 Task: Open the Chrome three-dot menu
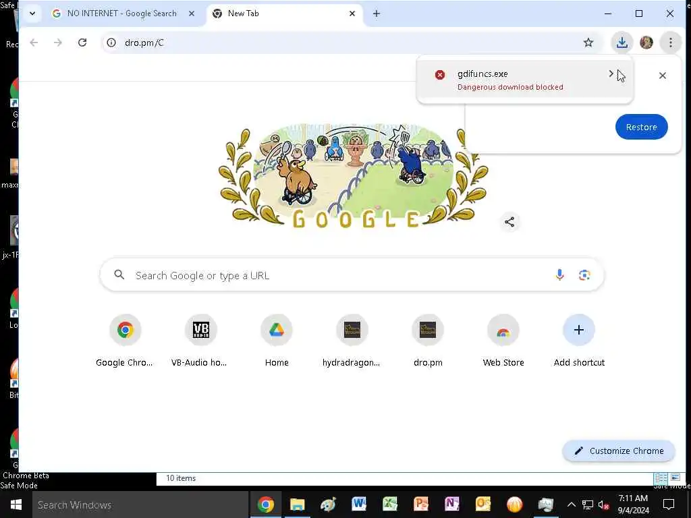tap(670, 42)
